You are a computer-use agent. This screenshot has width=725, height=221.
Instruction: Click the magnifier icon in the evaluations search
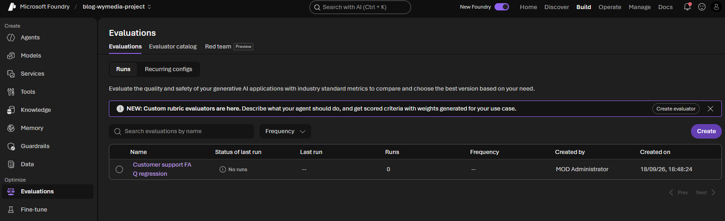pyautogui.click(x=118, y=131)
